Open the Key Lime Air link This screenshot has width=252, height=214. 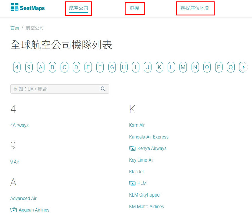[x=141, y=160]
